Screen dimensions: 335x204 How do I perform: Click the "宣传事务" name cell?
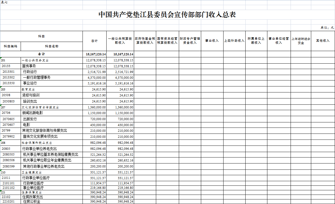[x=52, y=66]
